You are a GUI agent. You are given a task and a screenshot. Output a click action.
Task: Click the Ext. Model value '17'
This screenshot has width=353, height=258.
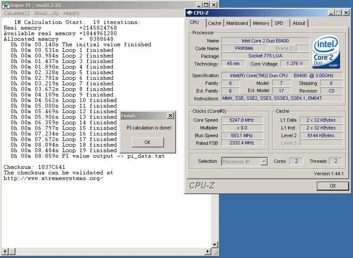coord(281,91)
